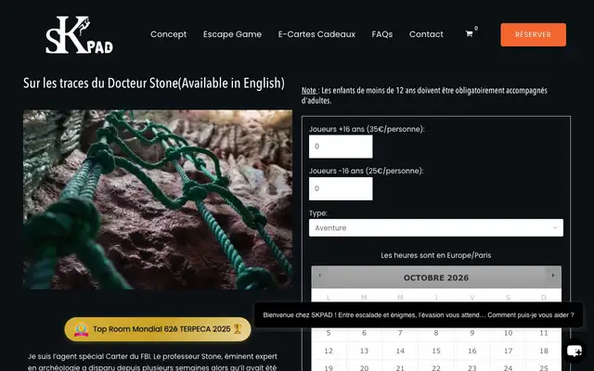Screen dimensions: 594x371
Task: Select October 10 in the calendar
Action: point(508,333)
